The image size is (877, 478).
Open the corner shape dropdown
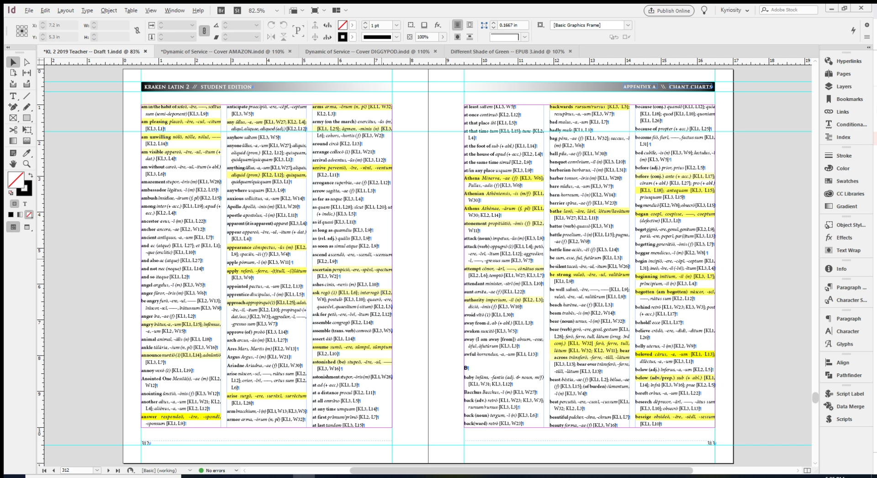(525, 37)
